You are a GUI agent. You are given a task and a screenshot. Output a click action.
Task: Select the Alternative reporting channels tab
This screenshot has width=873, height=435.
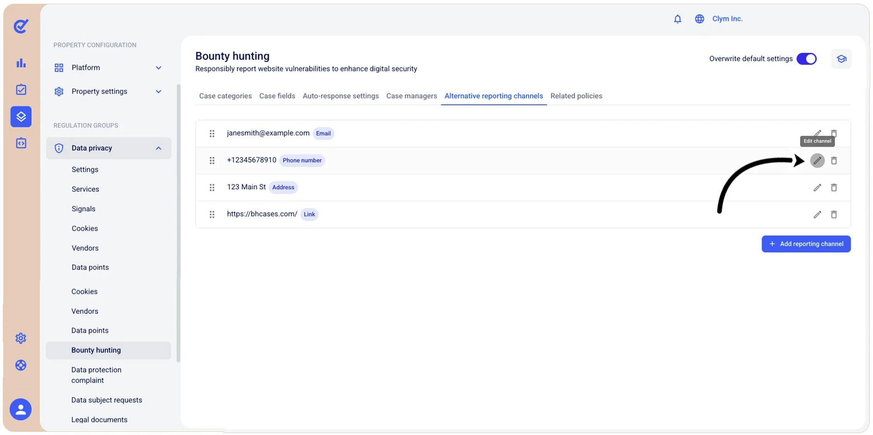point(494,96)
